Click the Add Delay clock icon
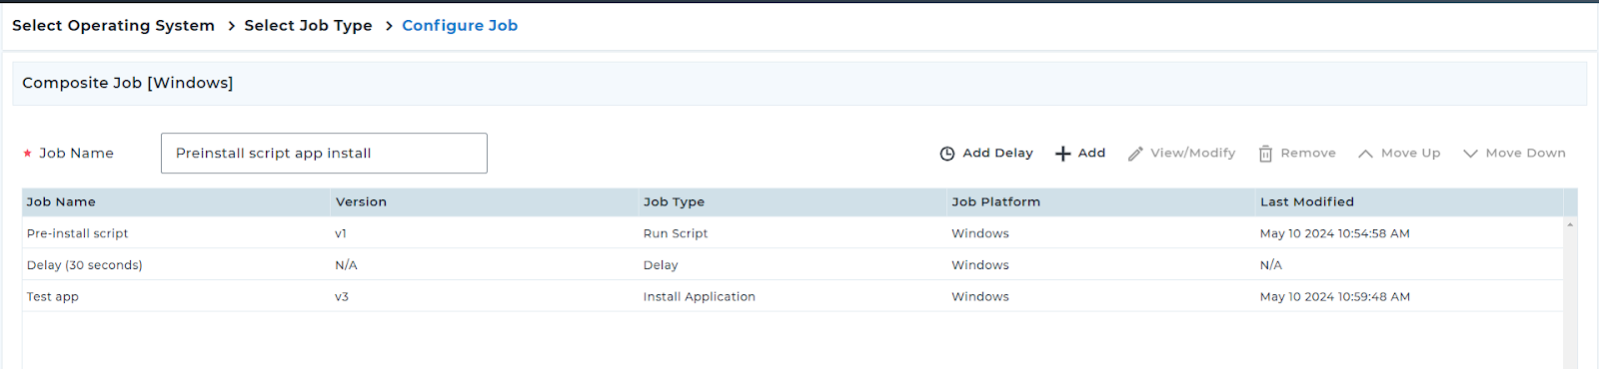1599x369 pixels. point(947,154)
